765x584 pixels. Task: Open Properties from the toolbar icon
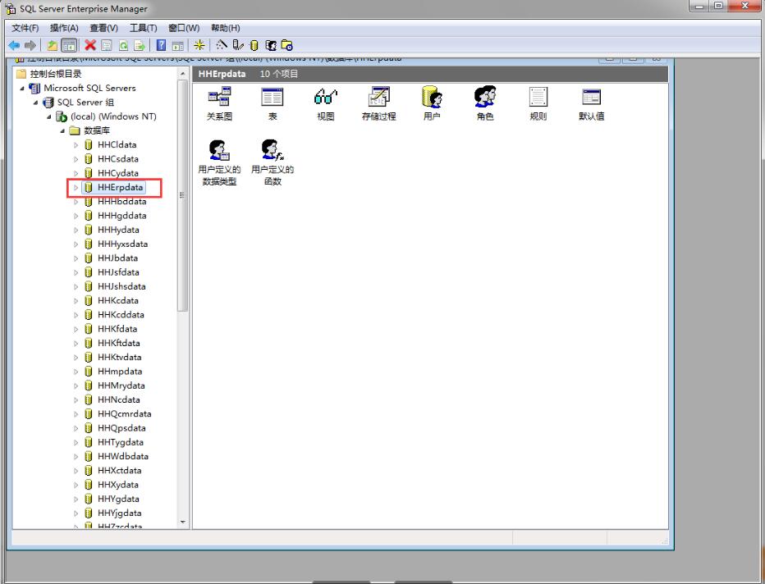coord(107,46)
